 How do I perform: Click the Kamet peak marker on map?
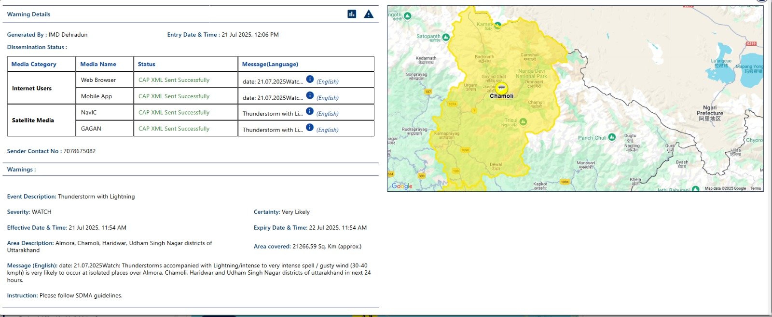point(497,26)
